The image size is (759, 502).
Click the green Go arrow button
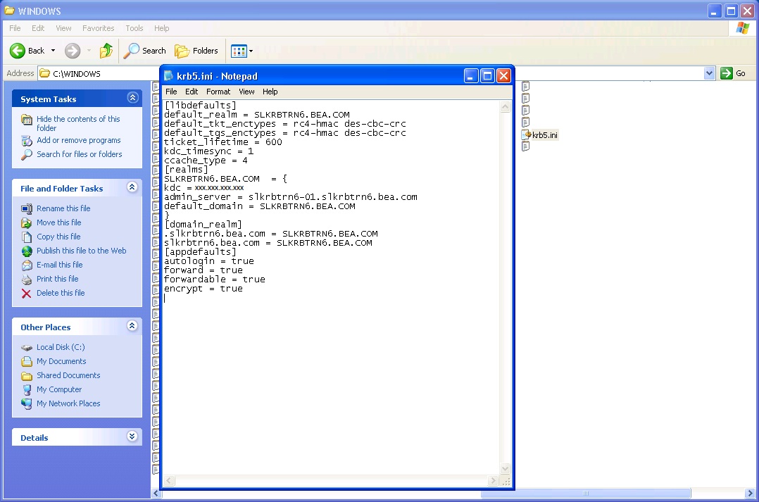(x=727, y=73)
